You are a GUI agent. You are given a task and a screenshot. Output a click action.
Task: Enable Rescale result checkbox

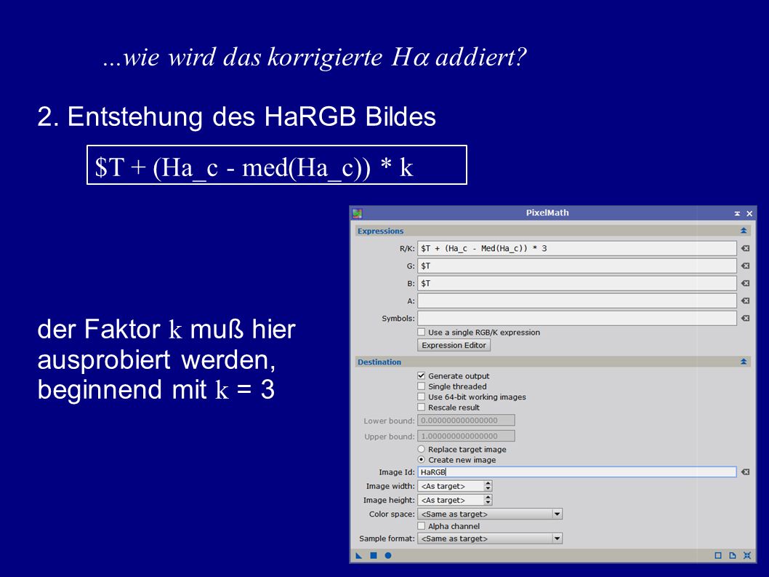click(422, 407)
